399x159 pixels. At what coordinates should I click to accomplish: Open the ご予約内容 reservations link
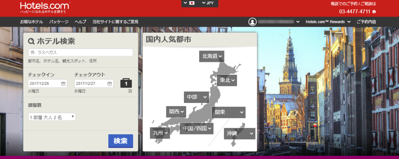coord(366,22)
